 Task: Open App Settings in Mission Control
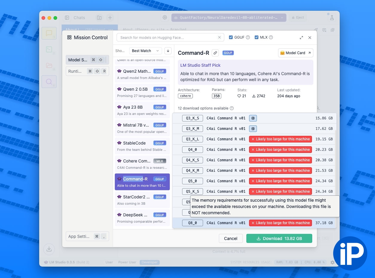pos(87,236)
